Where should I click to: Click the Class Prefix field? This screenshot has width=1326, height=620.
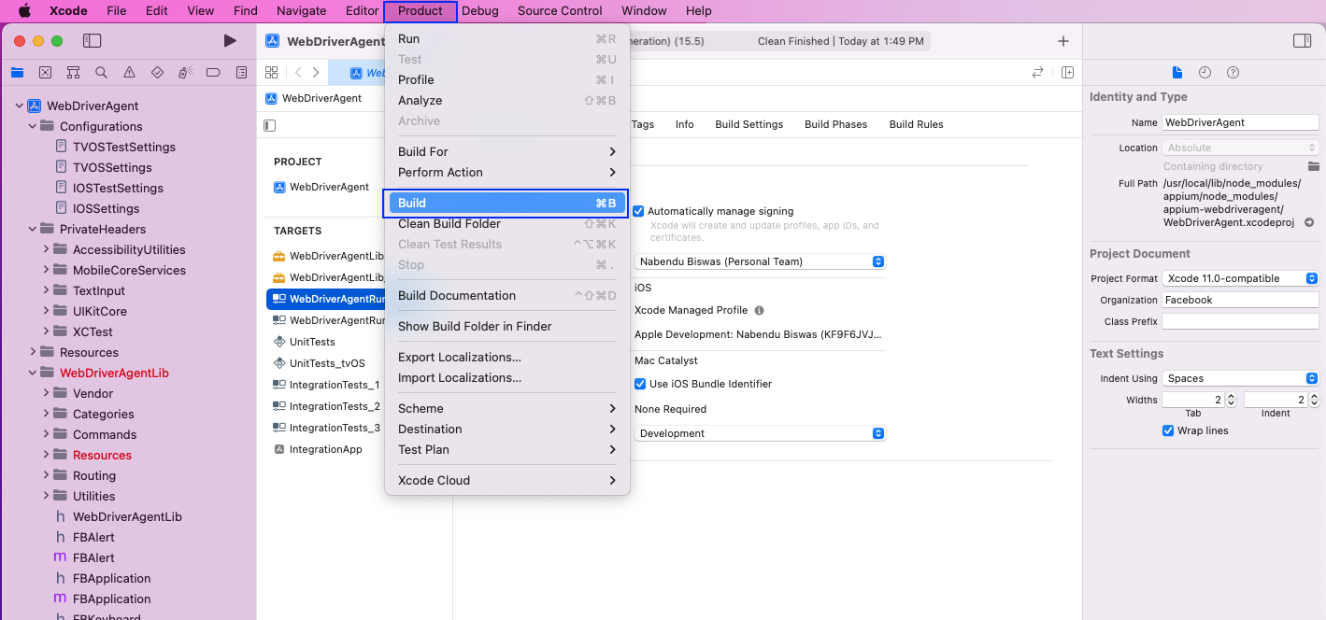tap(1240, 321)
